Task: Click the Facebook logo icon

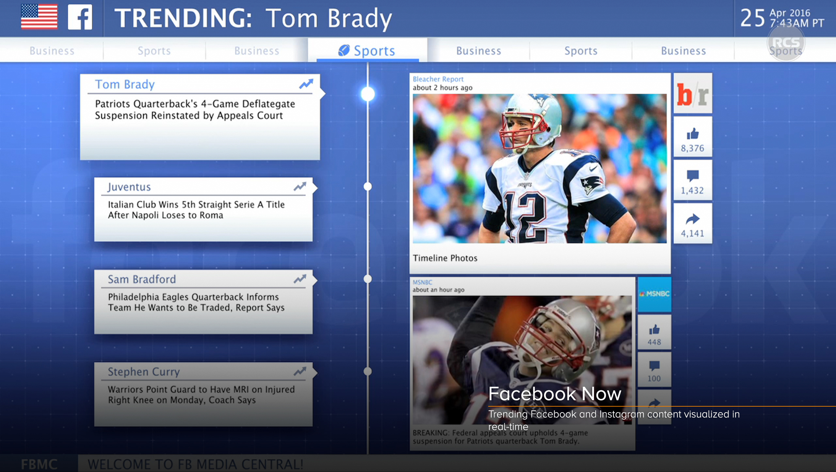Action: [80, 17]
